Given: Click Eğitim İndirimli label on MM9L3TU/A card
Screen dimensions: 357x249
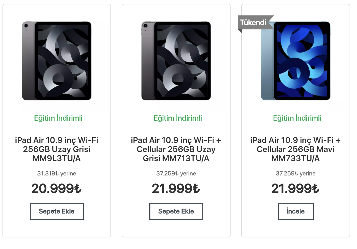Looking at the screenshot, I should [x=58, y=118].
